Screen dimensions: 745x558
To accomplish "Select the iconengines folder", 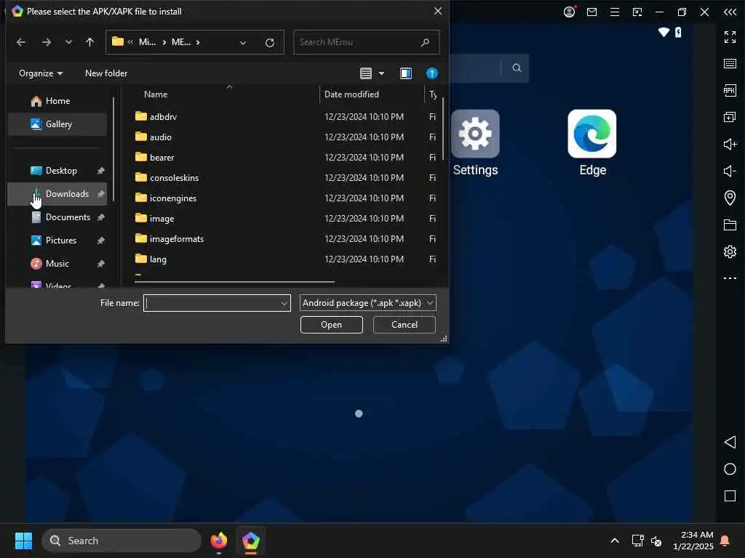I will (285, 198).
